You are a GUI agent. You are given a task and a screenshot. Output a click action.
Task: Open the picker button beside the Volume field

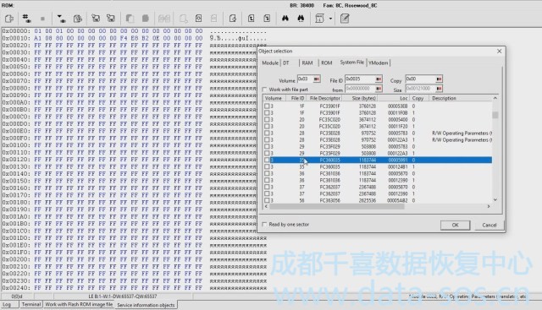[x=316, y=79]
